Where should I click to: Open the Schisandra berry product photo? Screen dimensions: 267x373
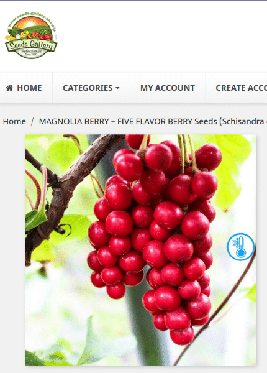[140, 250]
